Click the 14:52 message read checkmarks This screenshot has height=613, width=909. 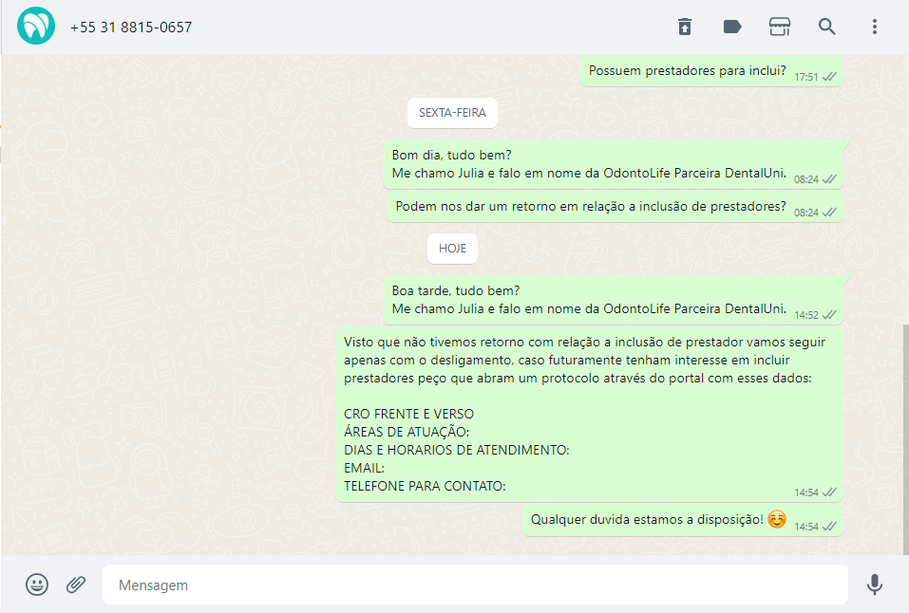click(x=829, y=315)
